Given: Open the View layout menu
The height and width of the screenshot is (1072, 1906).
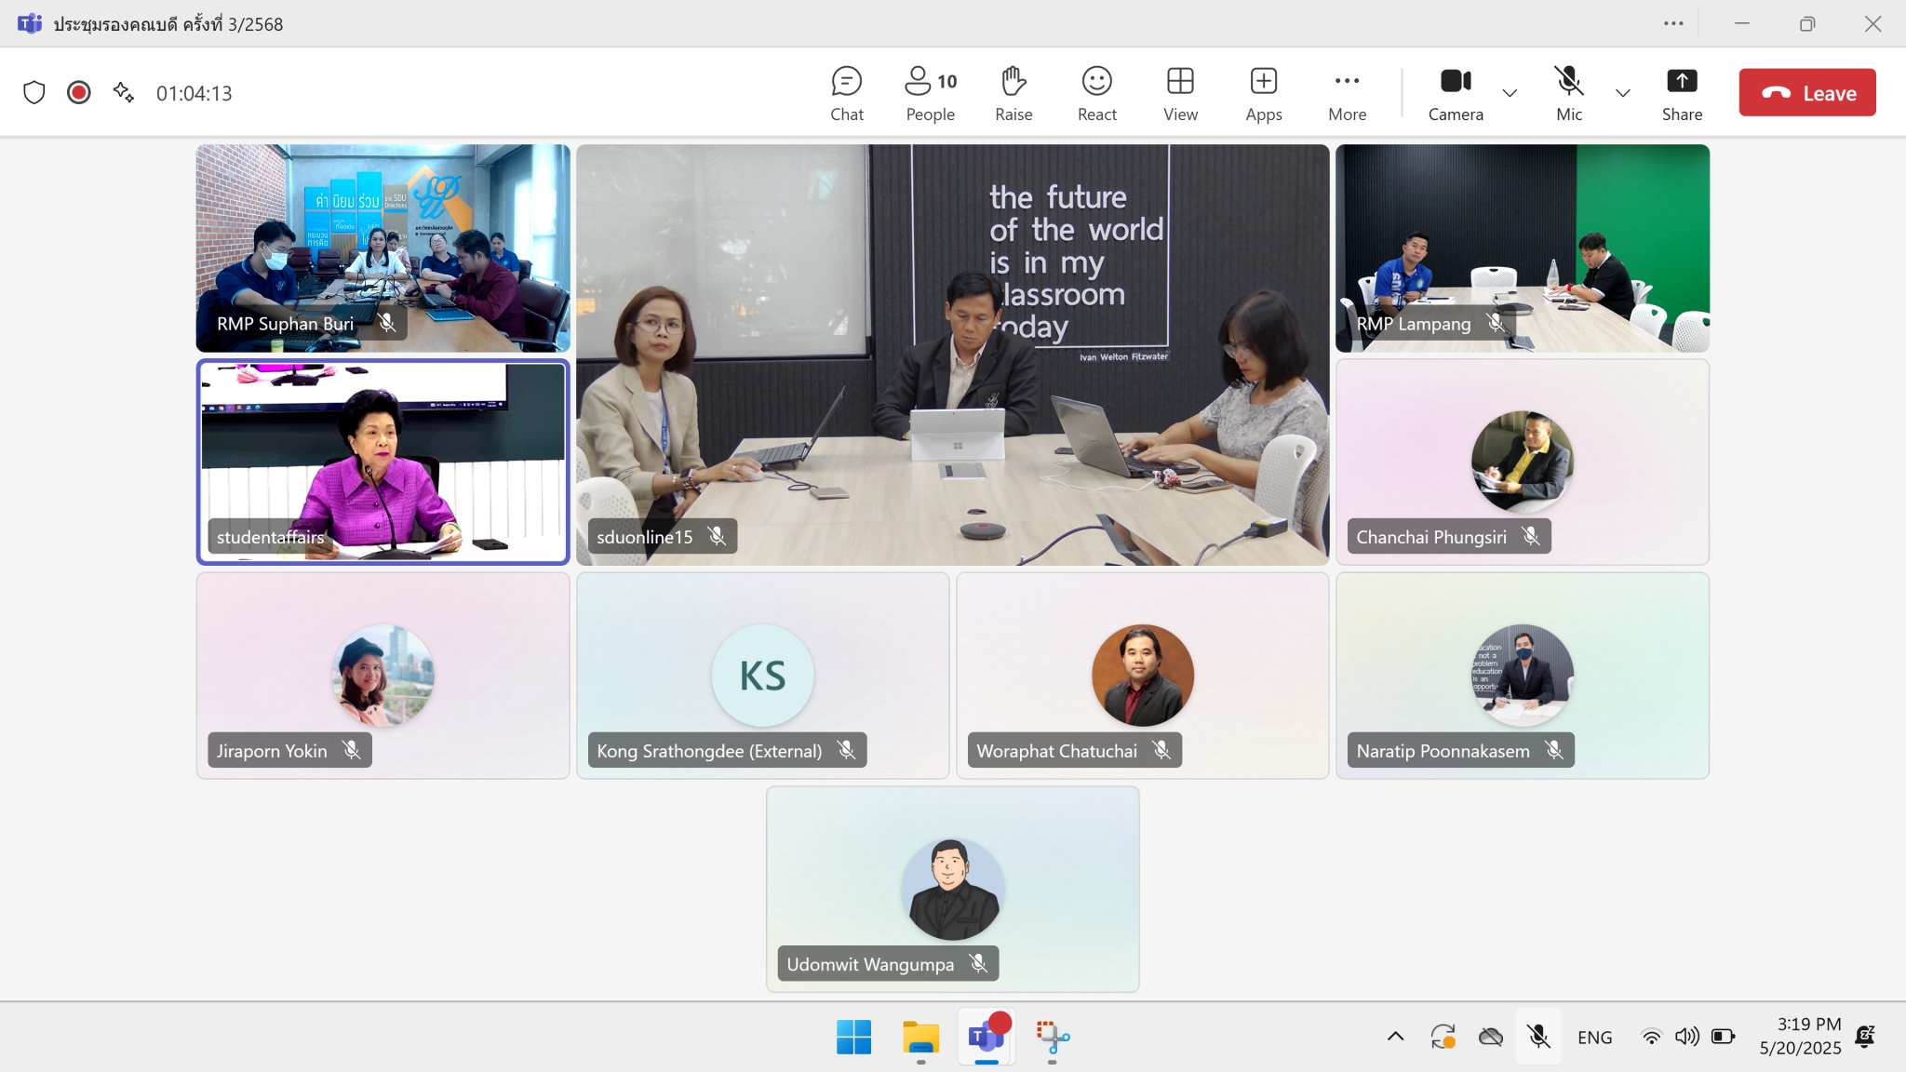Looking at the screenshot, I should pos(1180,93).
